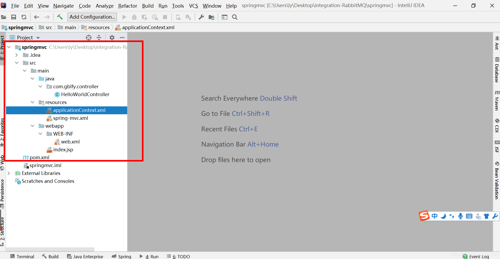Toggle the Web side tab
Screen dimensions: 500x259
click(2, 162)
